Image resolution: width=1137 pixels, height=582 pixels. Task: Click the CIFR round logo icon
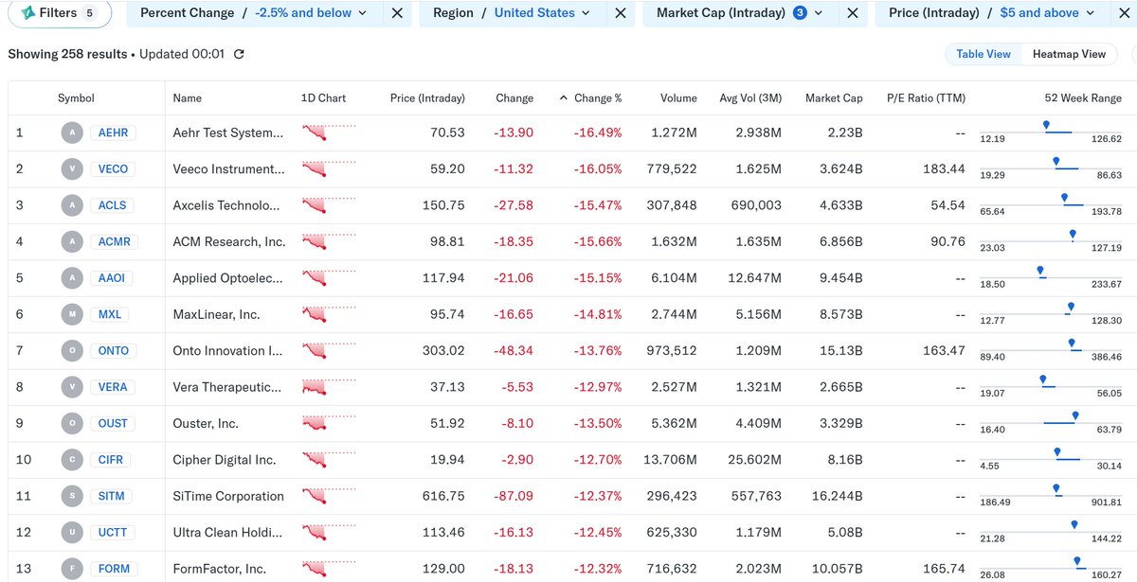tap(71, 460)
